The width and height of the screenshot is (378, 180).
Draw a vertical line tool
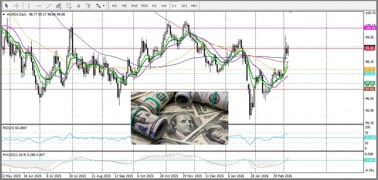point(29,6)
